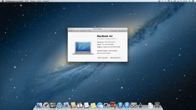Open the Apple menu
196x110 pixels.
(3, 1)
